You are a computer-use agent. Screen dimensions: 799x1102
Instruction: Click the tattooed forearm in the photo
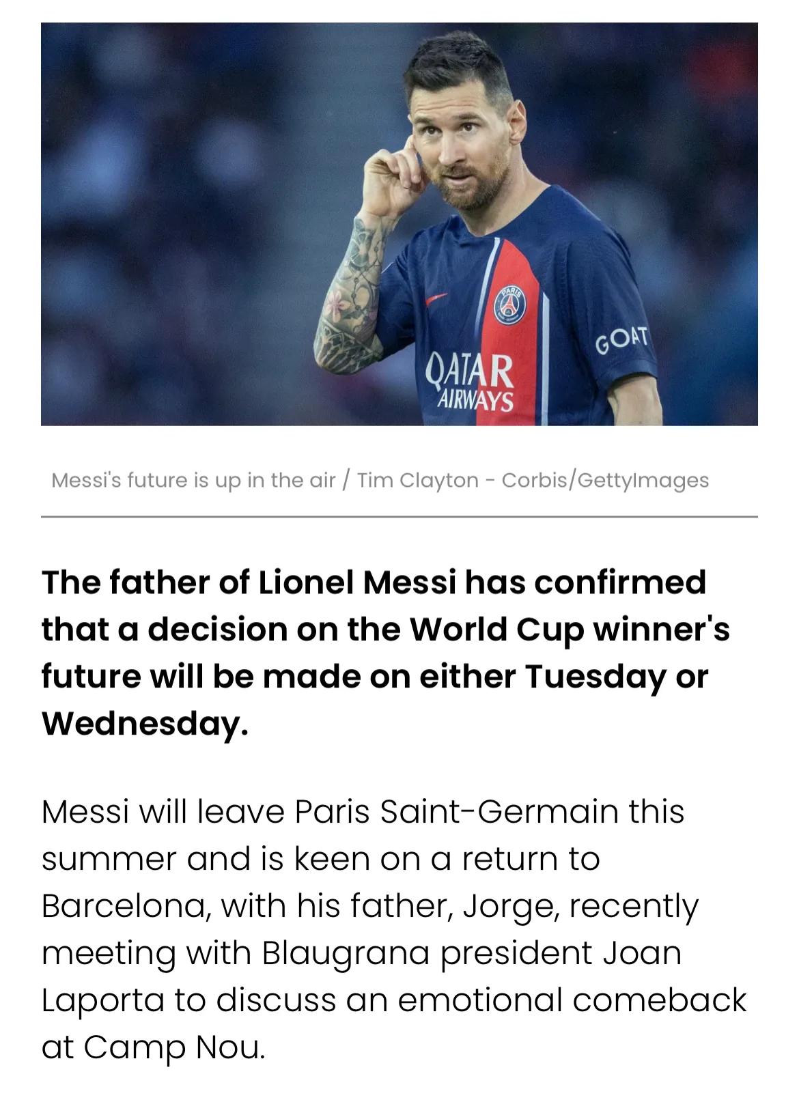(350, 295)
